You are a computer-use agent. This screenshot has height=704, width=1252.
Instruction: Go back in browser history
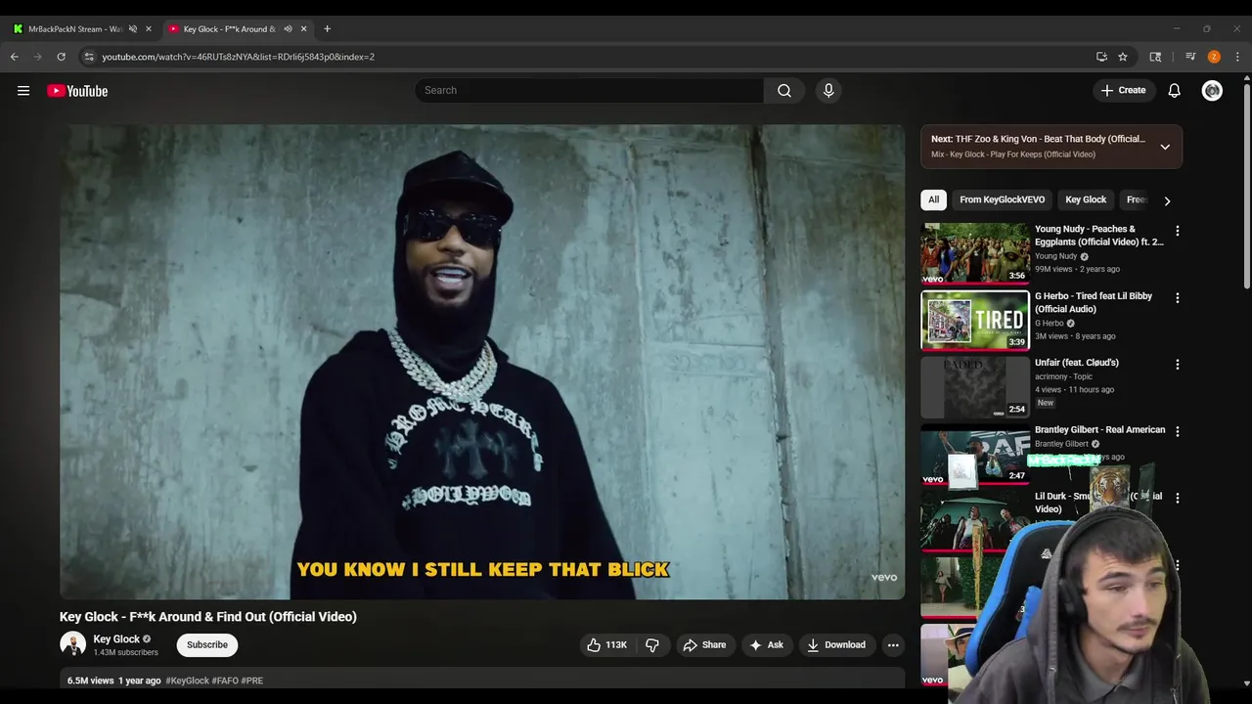(15, 57)
